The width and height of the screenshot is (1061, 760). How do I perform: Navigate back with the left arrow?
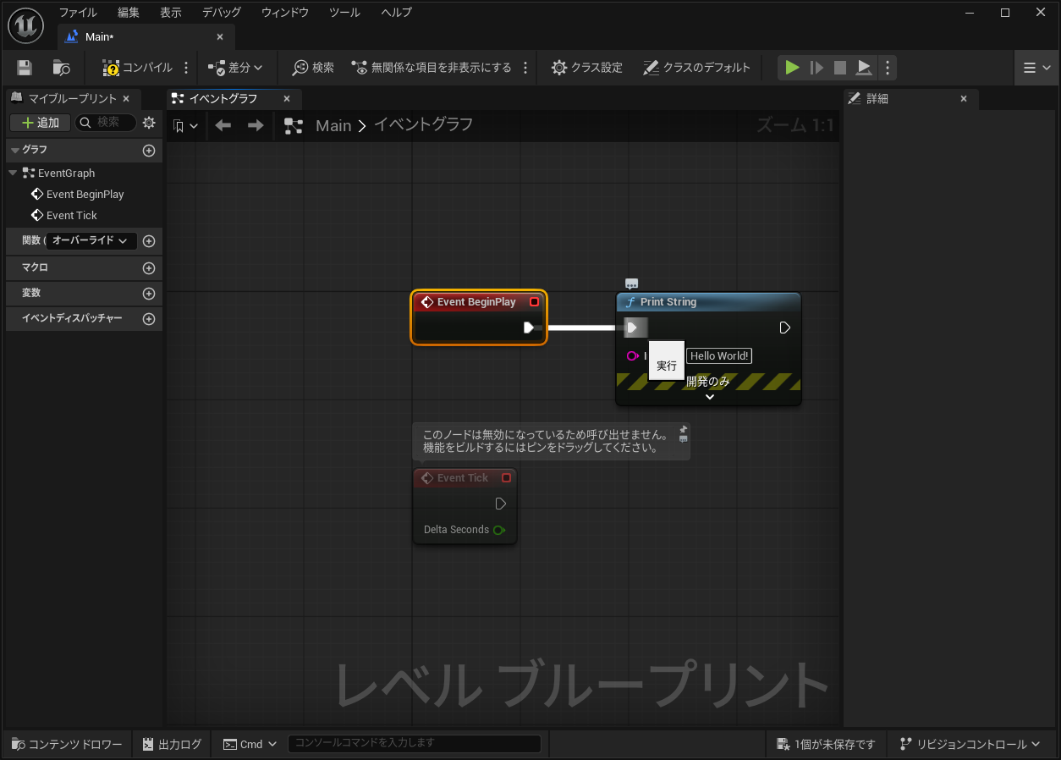pyautogui.click(x=223, y=125)
